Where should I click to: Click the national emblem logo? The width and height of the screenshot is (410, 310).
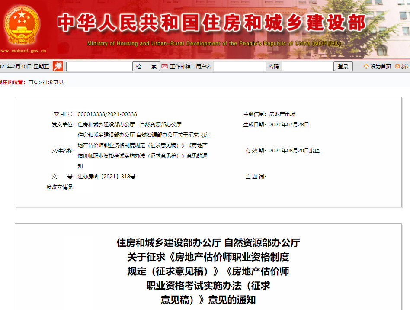(21, 24)
